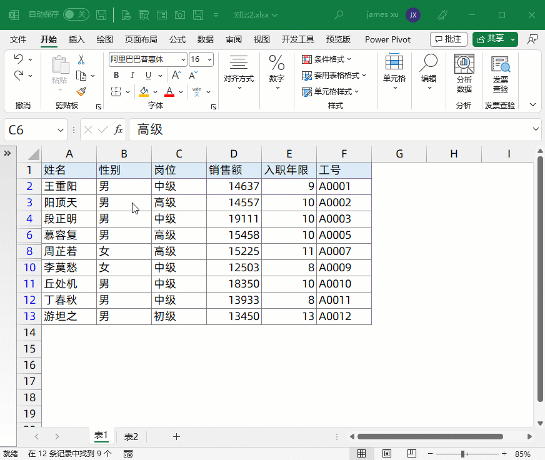
Task: Expand the font name dropdown
Action: pyautogui.click(x=183, y=59)
